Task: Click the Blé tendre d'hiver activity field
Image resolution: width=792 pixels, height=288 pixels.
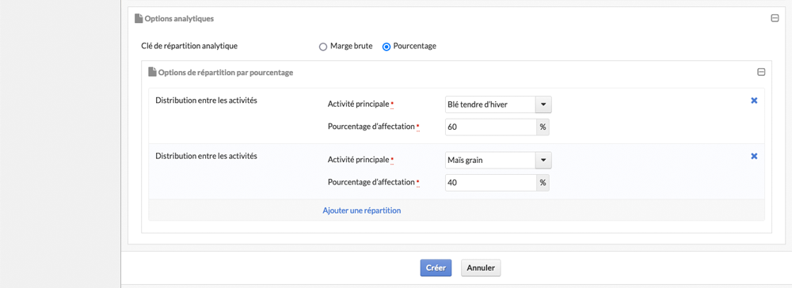Action: coord(490,104)
